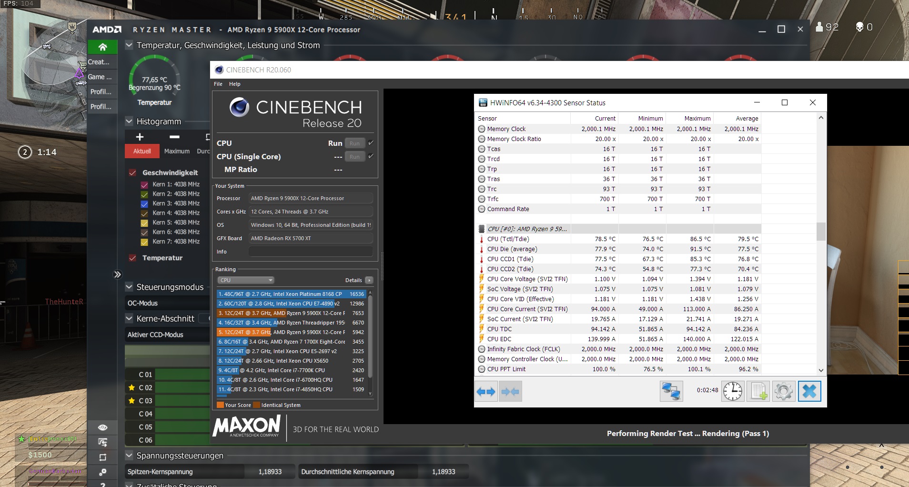909x487 pixels.
Task: Start HWiNFO logging with sheet-plus icon
Action: tap(758, 391)
